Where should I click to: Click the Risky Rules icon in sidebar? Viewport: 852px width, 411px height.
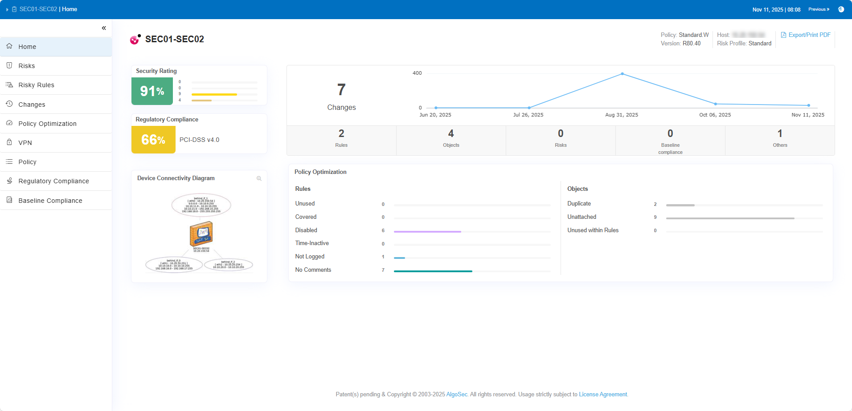coord(9,85)
